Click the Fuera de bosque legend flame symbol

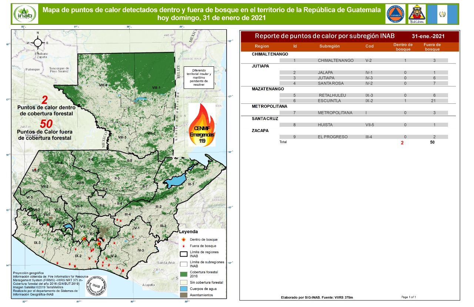[x=184, y=246]
